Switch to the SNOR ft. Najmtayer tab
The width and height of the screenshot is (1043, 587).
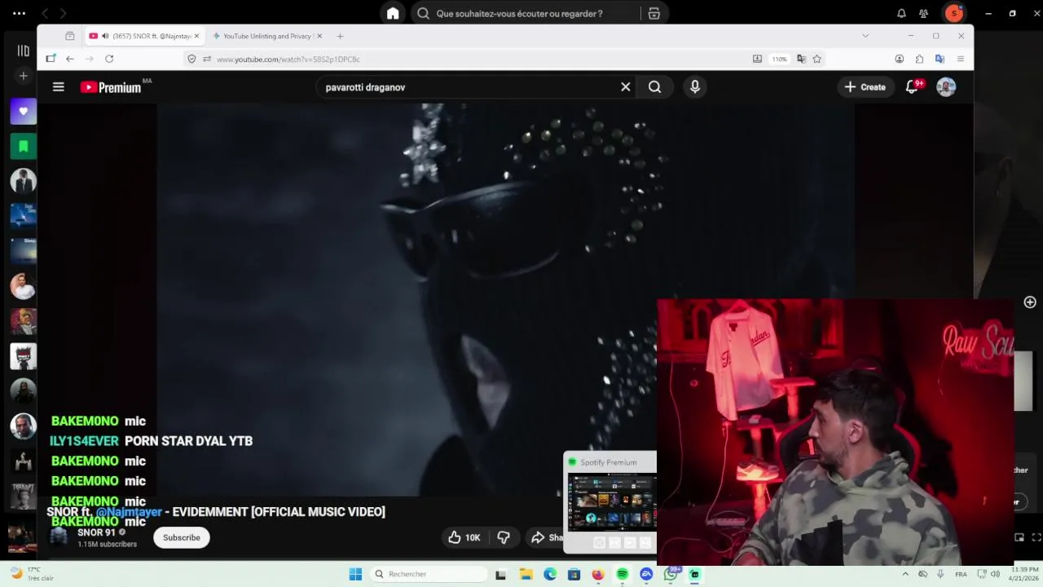(145, 36)
